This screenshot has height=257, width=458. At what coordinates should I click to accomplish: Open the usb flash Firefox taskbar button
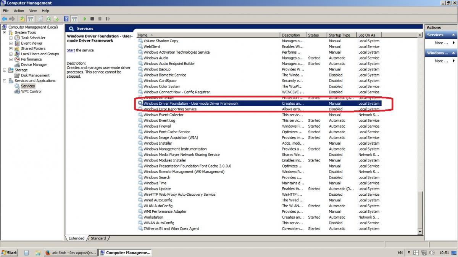71,252
